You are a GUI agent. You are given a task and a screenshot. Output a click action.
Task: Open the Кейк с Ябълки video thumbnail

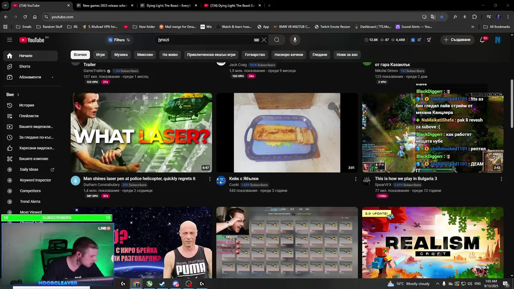(x=287, y=132)
